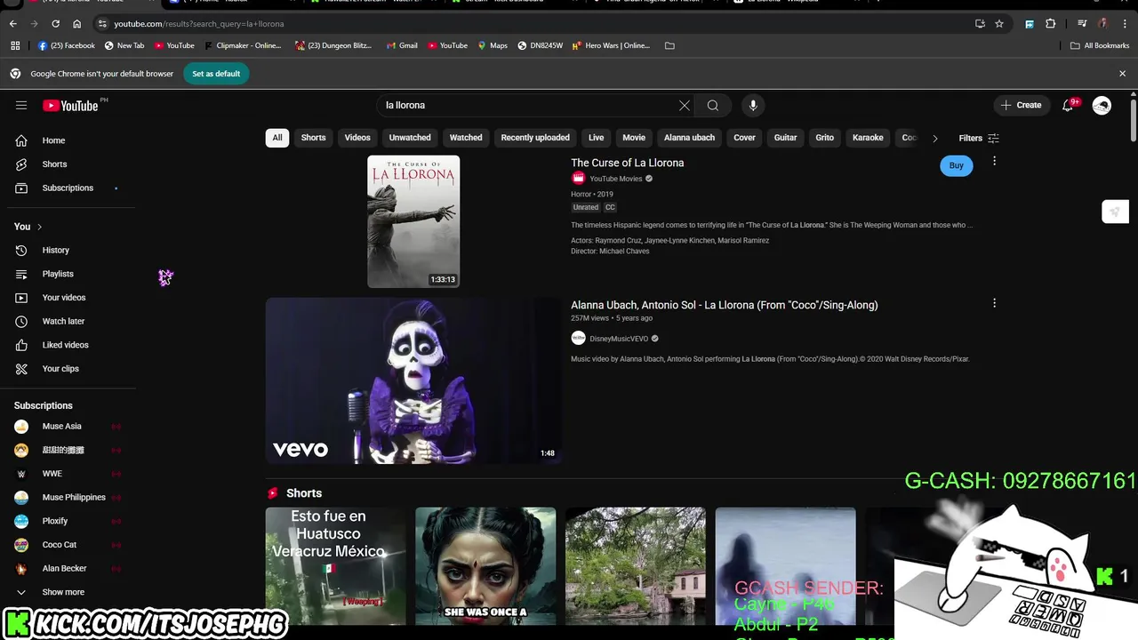Open options for The Curse of La Llorona

[x=994, y=161]
